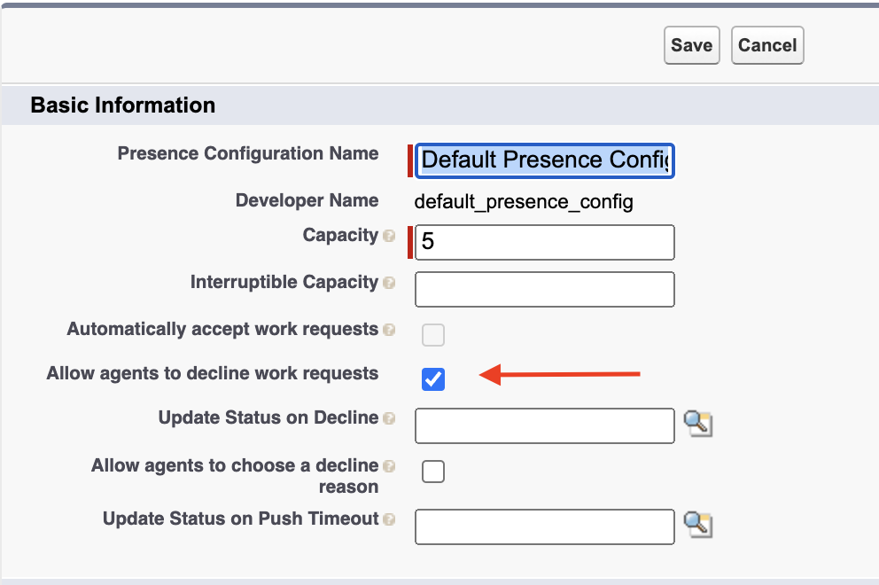This screenshot has height=585, width=879.
Task: Uncheck Allow agents to decline work requests
Action: pos(433,379)
